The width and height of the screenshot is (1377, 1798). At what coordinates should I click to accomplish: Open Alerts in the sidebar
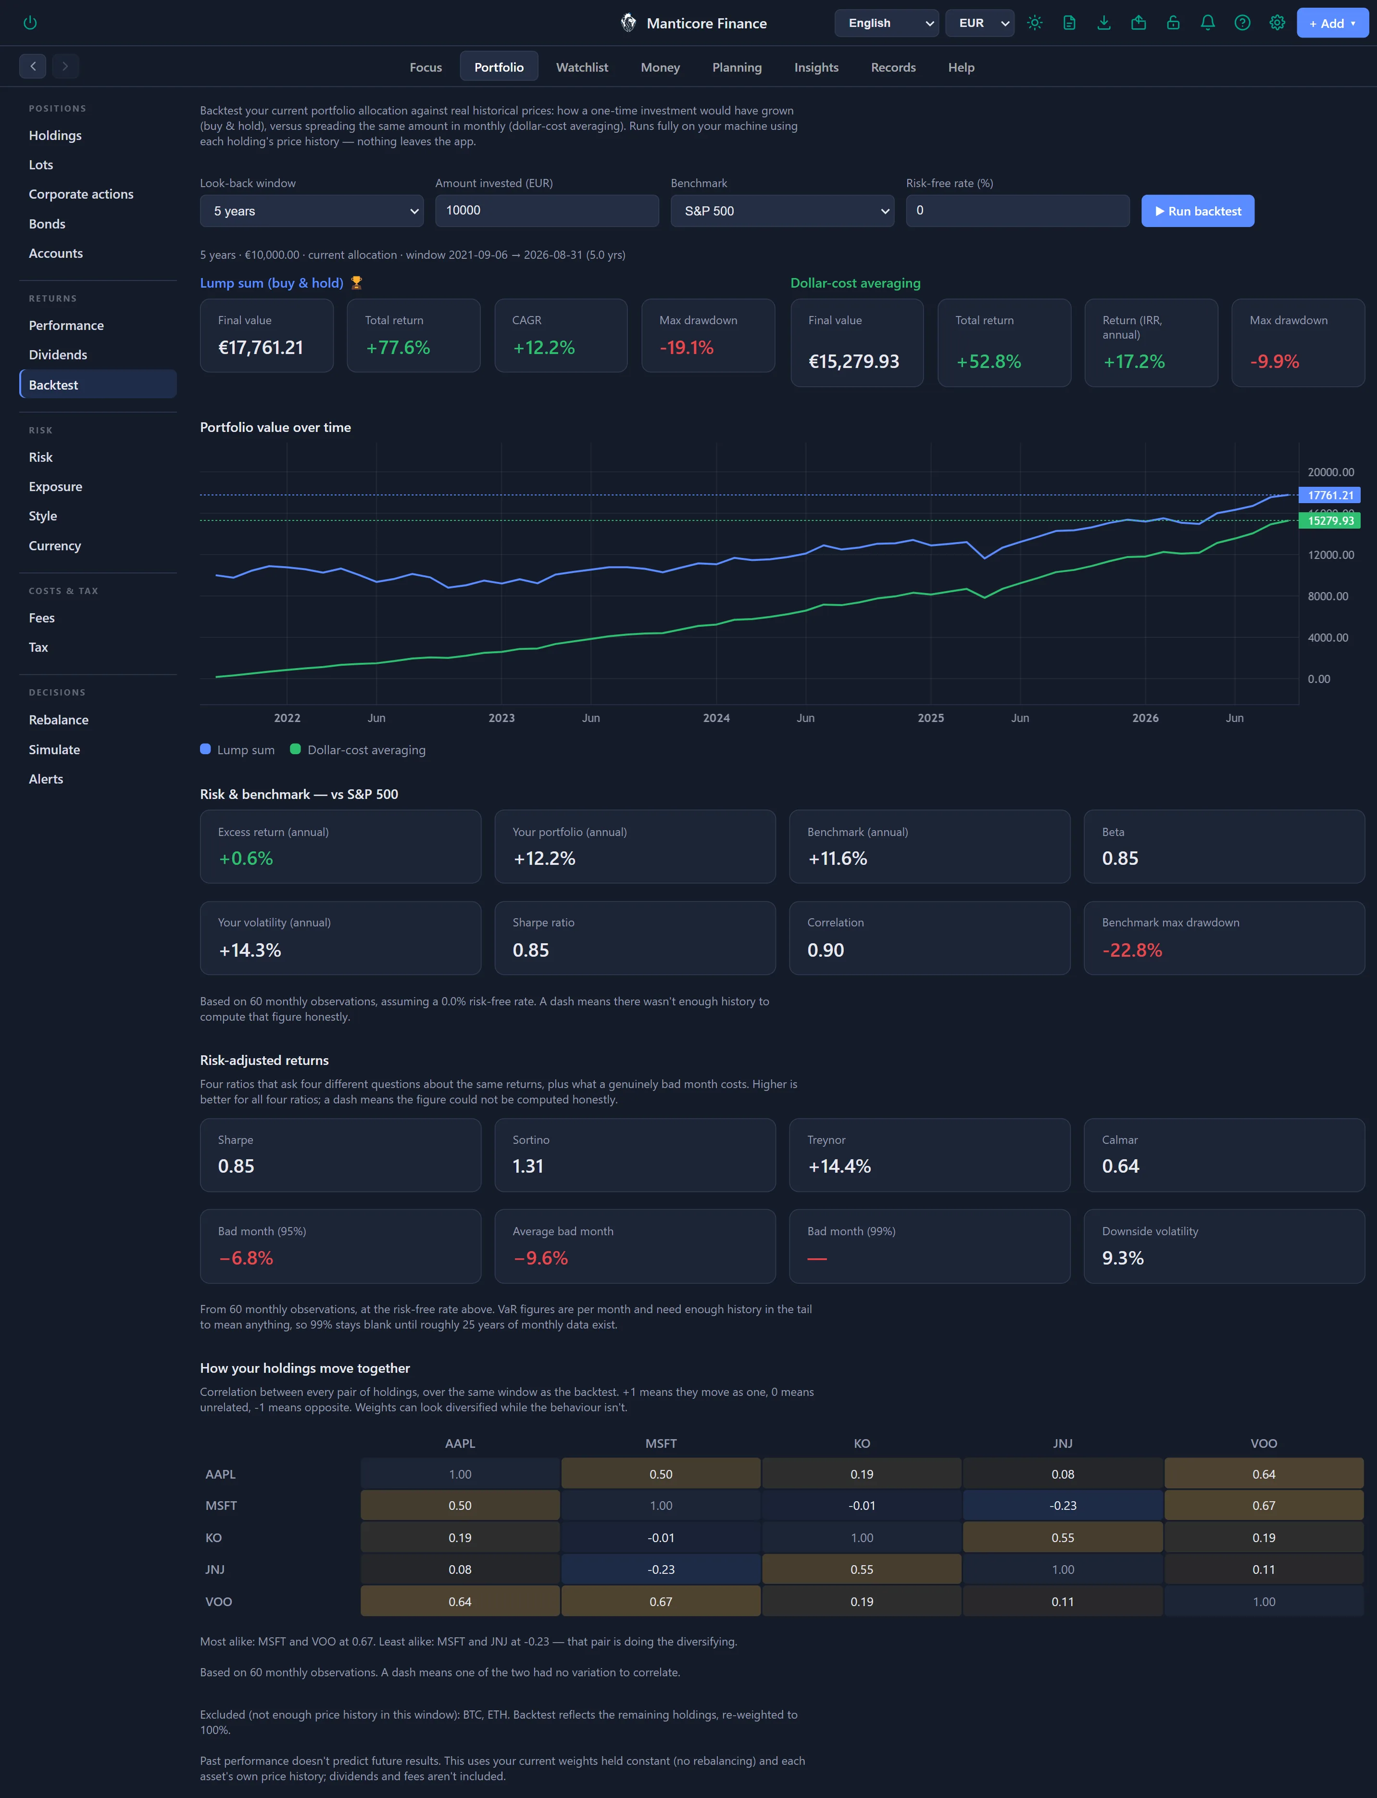pyautogui.click(x=98, y=779)
